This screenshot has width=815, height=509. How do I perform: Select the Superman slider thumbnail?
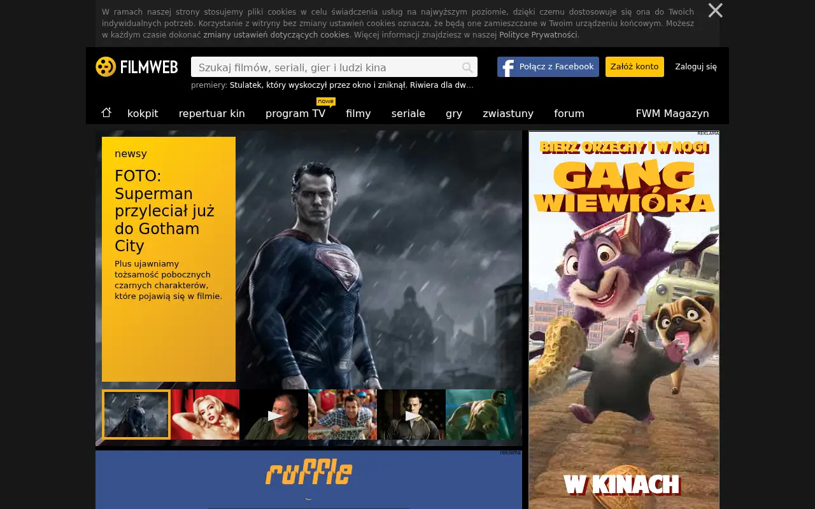(136, 415)
